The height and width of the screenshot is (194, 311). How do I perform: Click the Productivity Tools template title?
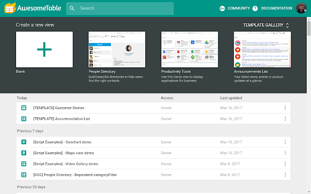(176, 71)
